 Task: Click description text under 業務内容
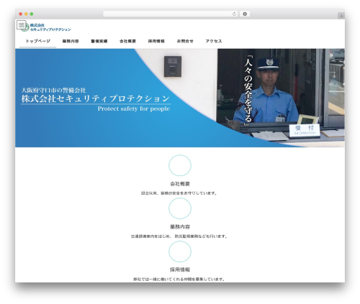pos(179,236)
